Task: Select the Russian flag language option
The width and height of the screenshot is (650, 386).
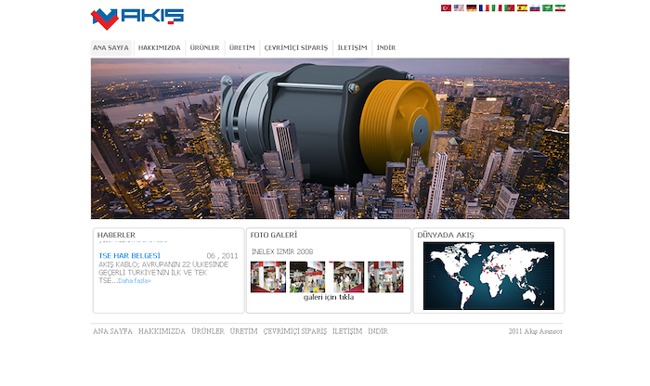Action: [535, 7]
